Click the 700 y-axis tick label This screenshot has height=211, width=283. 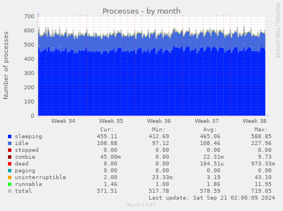pos(29,16)
